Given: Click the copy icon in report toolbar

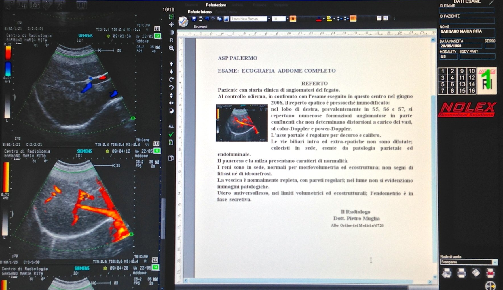Looking at the screenshot, I should tap(219, 19).
